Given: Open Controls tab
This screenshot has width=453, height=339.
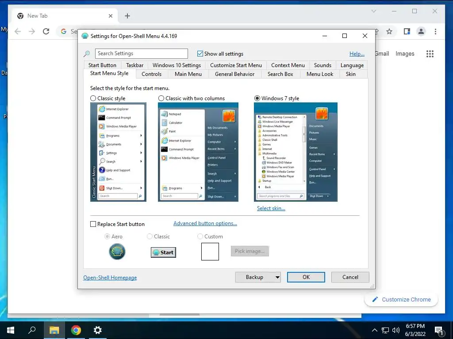Looking at the screenshot, I should [x=151, y=74].
